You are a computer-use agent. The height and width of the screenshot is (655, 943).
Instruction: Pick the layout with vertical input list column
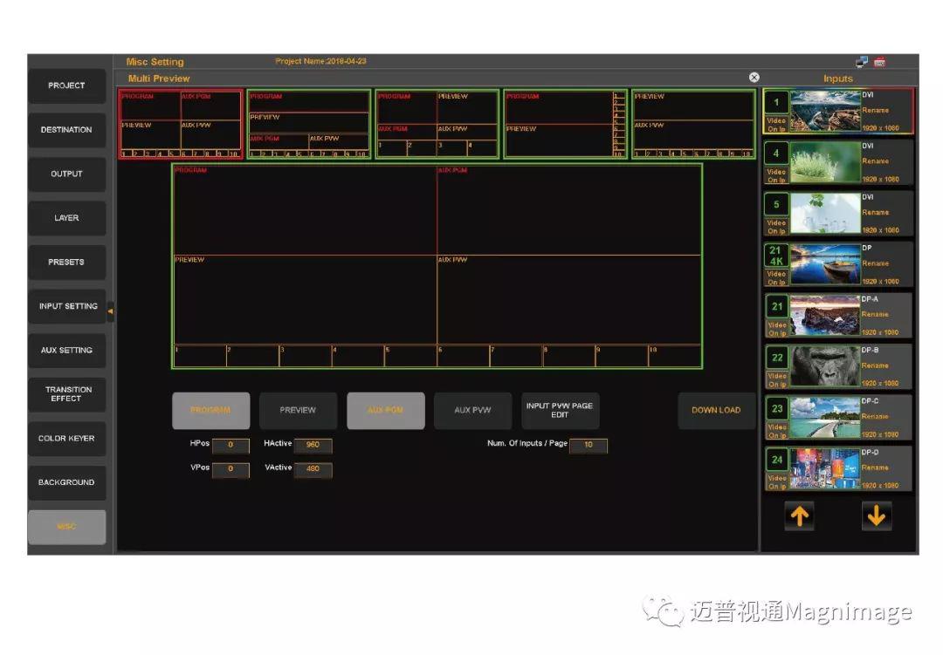(564, 124)
